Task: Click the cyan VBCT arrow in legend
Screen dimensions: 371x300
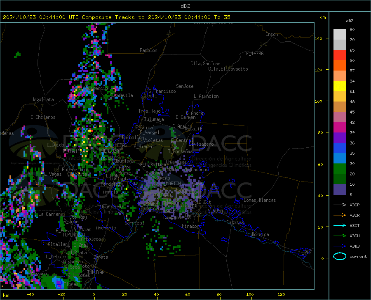Action: click(340, 225)
